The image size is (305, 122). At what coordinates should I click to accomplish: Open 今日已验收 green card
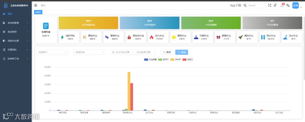tap(211, 23)
